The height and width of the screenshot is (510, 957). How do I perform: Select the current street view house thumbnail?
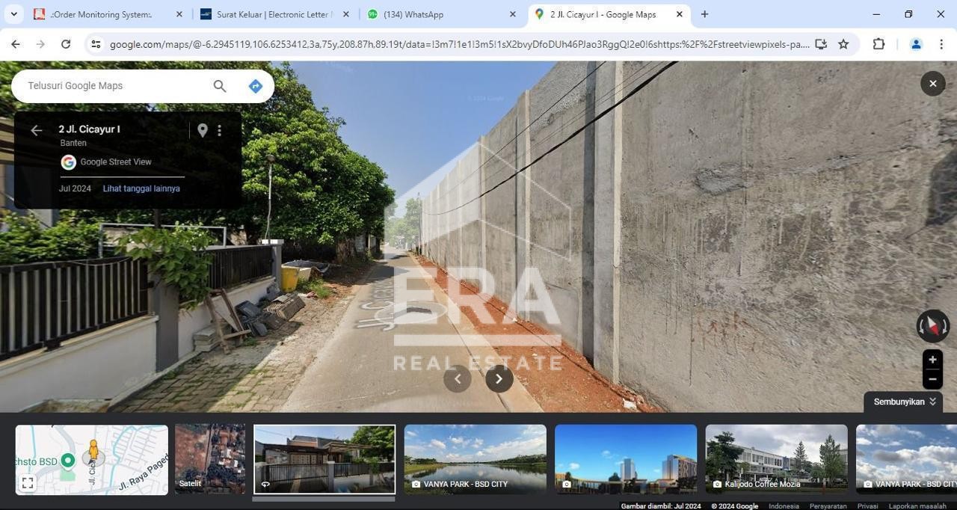click(x=324, y=459)
